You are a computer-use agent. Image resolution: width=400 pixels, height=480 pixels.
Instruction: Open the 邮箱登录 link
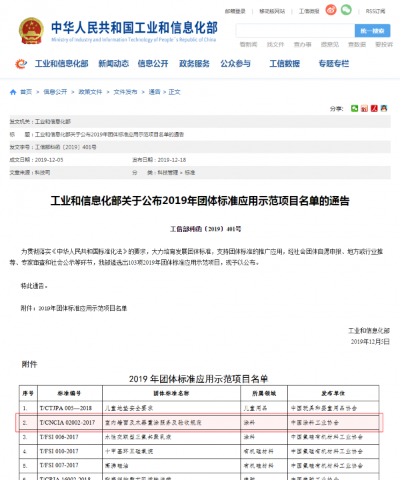pyautogui.click(x=235, y=11)
